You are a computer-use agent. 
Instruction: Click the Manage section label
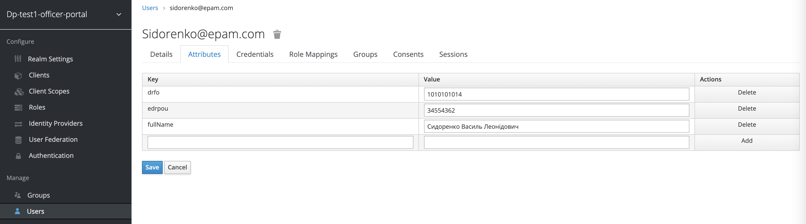18,178
